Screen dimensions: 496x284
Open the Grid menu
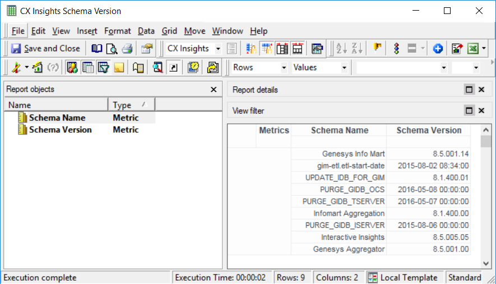(x=169, y=31)
